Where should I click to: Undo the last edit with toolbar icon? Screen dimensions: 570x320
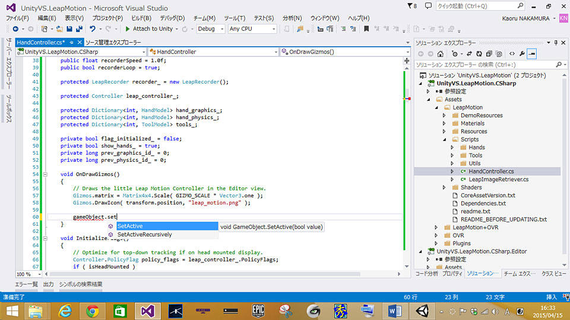point(93,28)
